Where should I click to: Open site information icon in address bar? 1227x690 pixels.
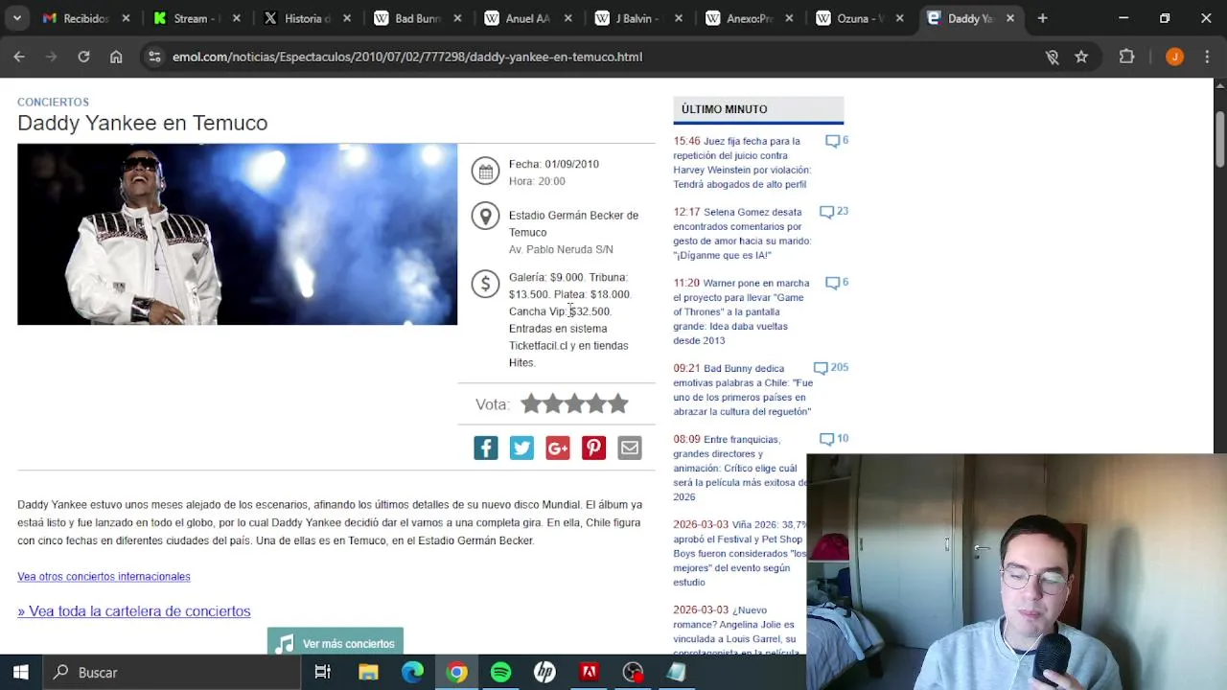pyautogui.click(x=154, y=57)
